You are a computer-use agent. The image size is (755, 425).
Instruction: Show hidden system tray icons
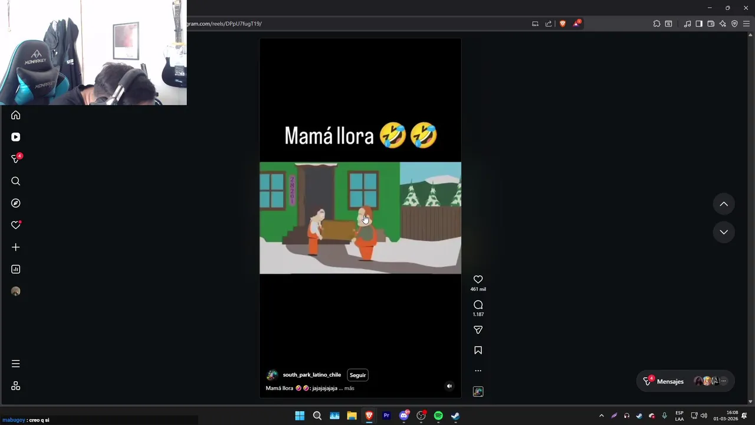point(602,416)
